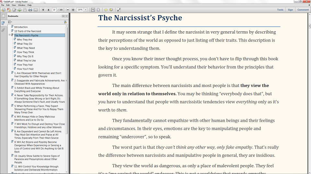Open the zoom level dropdown
The image size is (311, 174).
click(x=86, y=10)
